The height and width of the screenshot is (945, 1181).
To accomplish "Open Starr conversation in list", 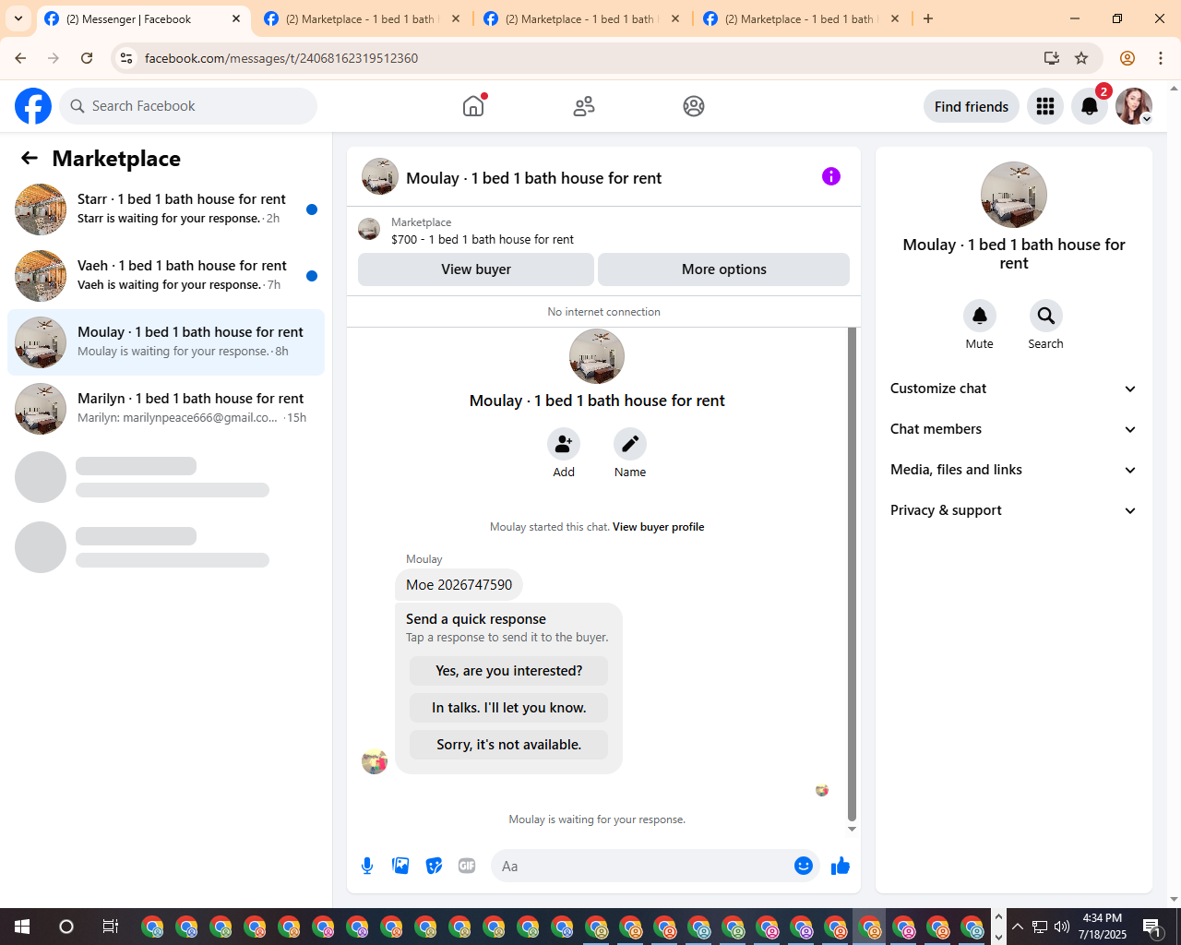I will 166,209.
